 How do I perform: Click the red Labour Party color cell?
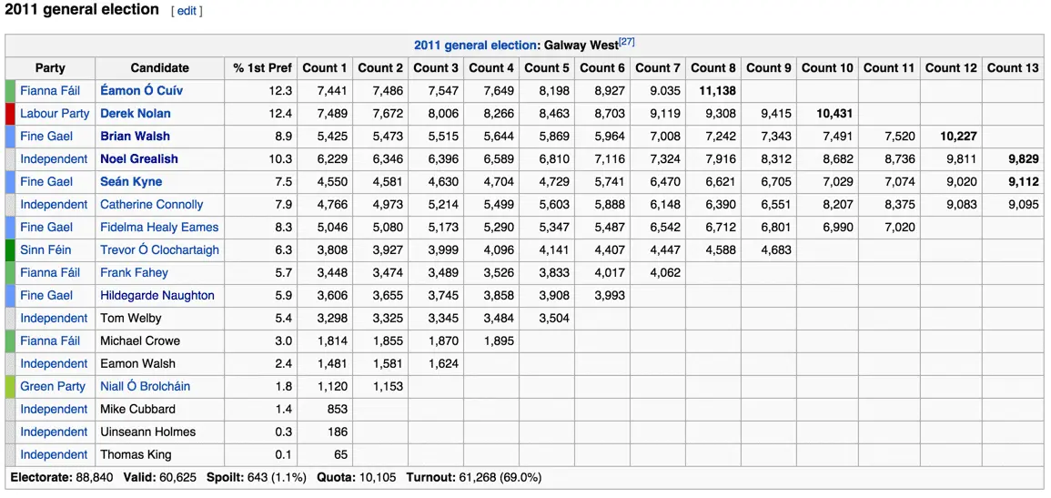tap(9, 113)
